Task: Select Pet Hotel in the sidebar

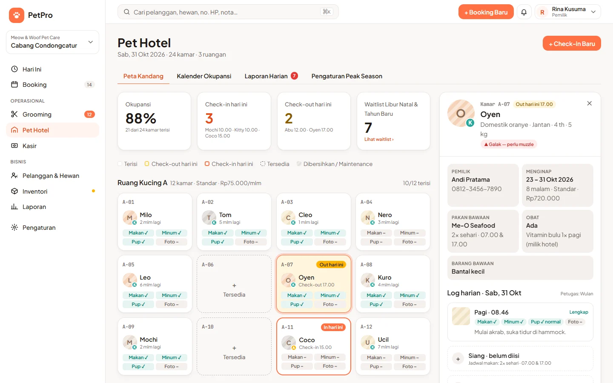Action: [x=53, y=130]
